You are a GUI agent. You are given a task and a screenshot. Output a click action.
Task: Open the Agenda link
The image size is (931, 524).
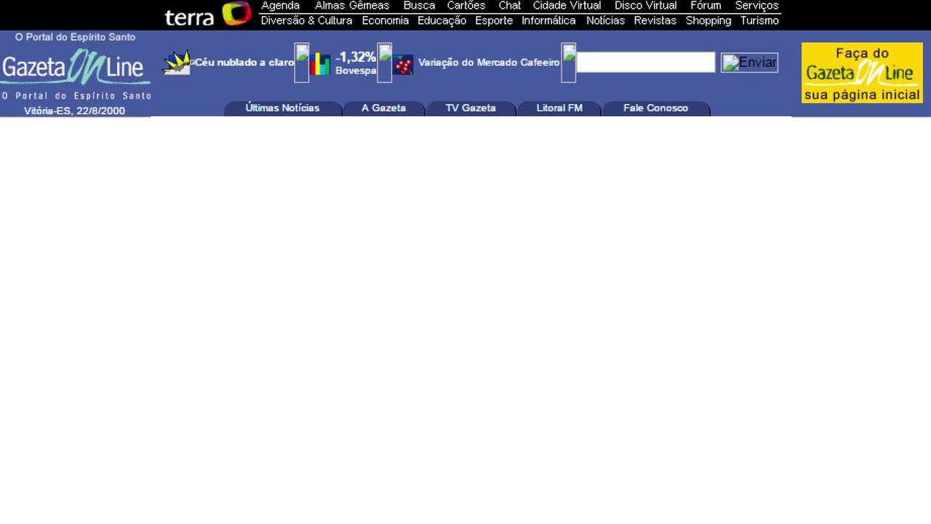tap(281, 6)
